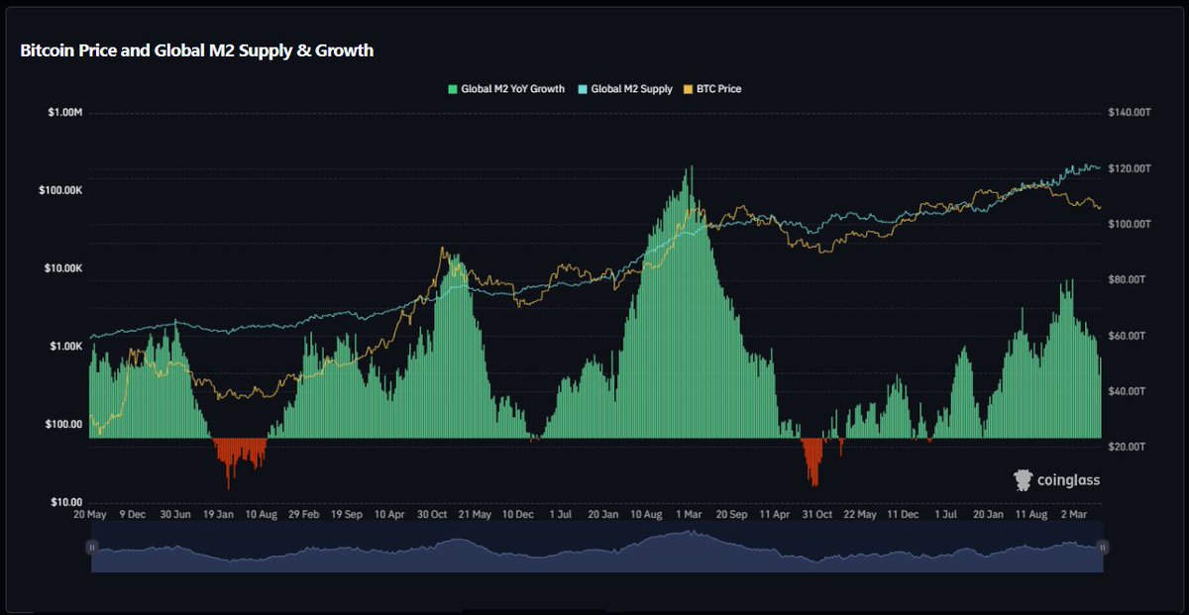Viewport: 1189px width, 615px height.
Task: Click the '20 Sep' date label
Action: click(731, 515)
